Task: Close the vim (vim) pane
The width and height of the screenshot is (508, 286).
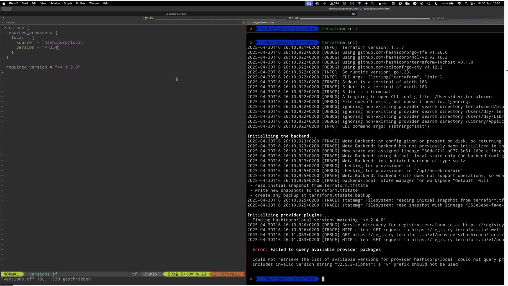Action: tap(3, 23)
